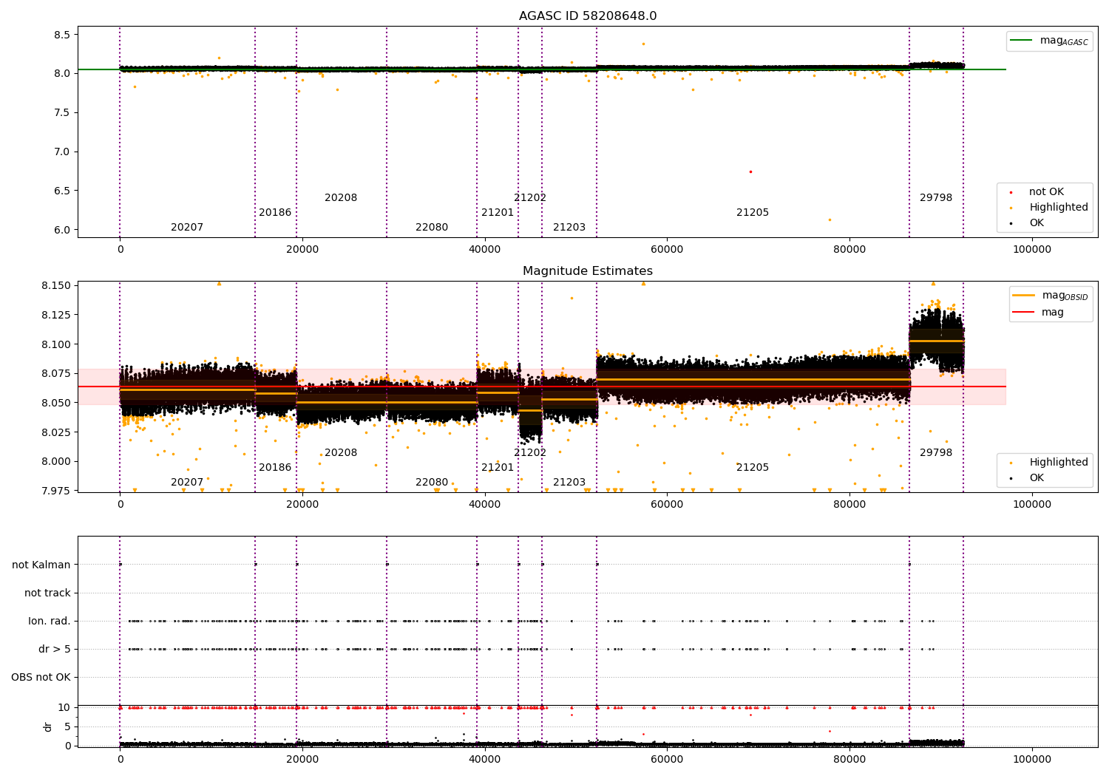
Task: Click OBSID label 20208 in top plot
Action: pyautogui.click(x=341, y=198)
